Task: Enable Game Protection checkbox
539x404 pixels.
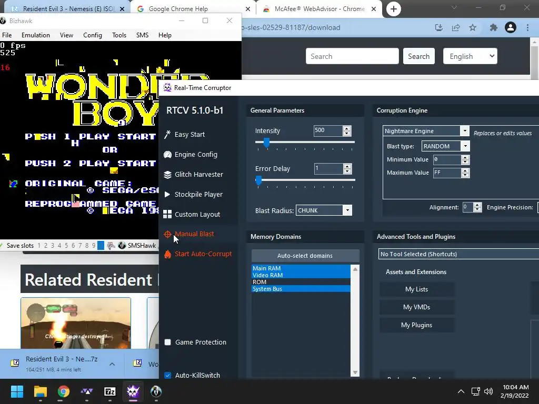Action: pyautogui.click(x=168, y=342)
